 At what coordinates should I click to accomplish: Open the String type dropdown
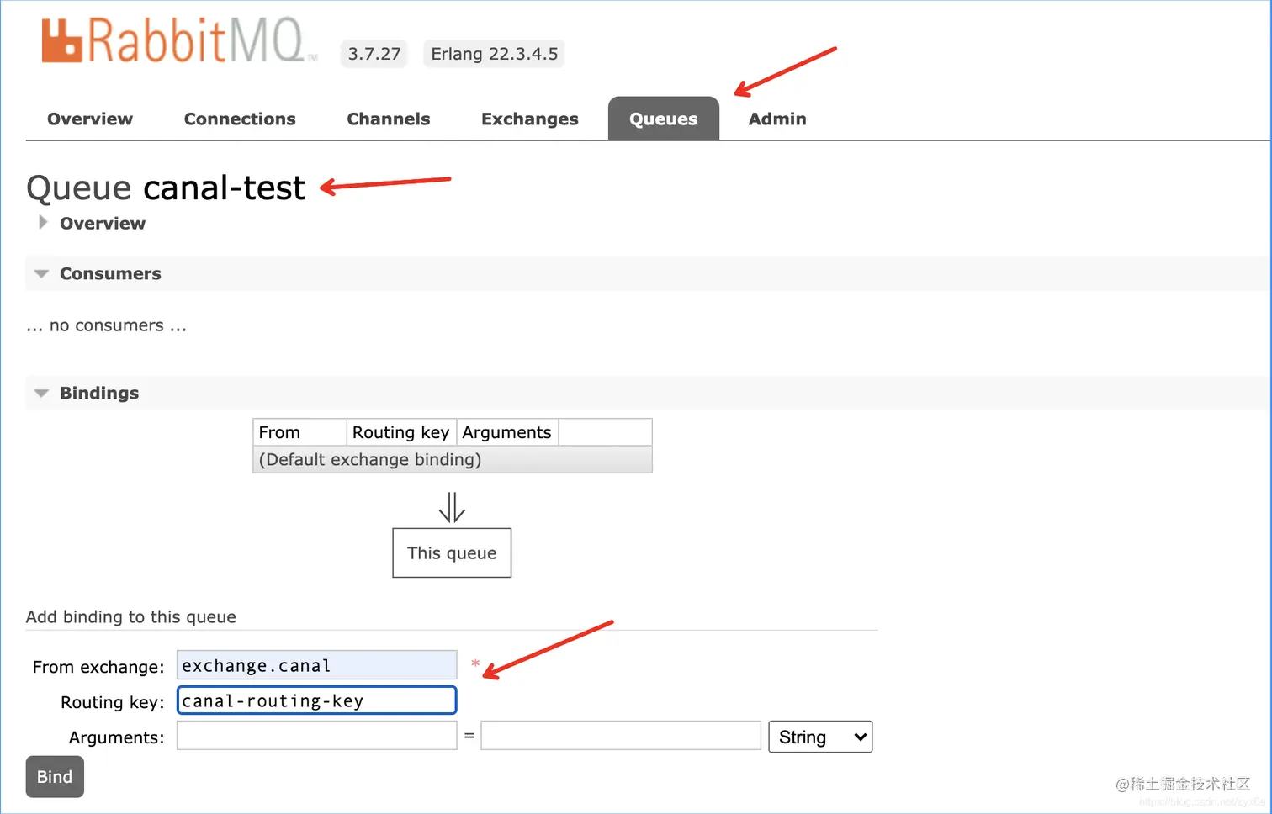pyautogui.click(x=820, y=737)
